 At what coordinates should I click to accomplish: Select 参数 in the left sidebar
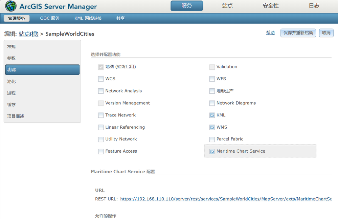12,58
